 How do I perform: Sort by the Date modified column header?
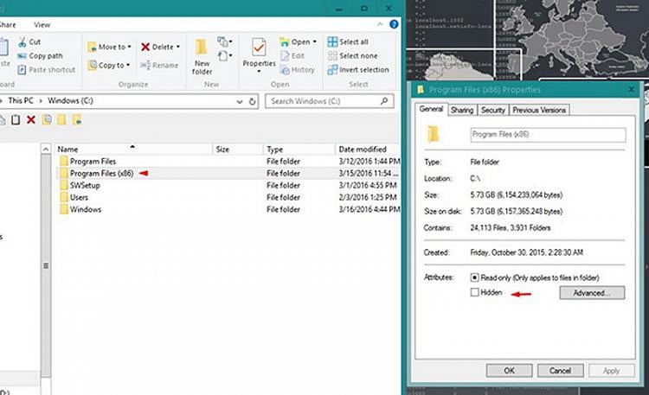[x=367, y=150]
